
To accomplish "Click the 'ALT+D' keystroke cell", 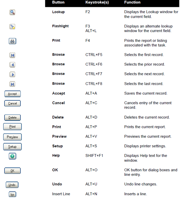I will [91, 117].
